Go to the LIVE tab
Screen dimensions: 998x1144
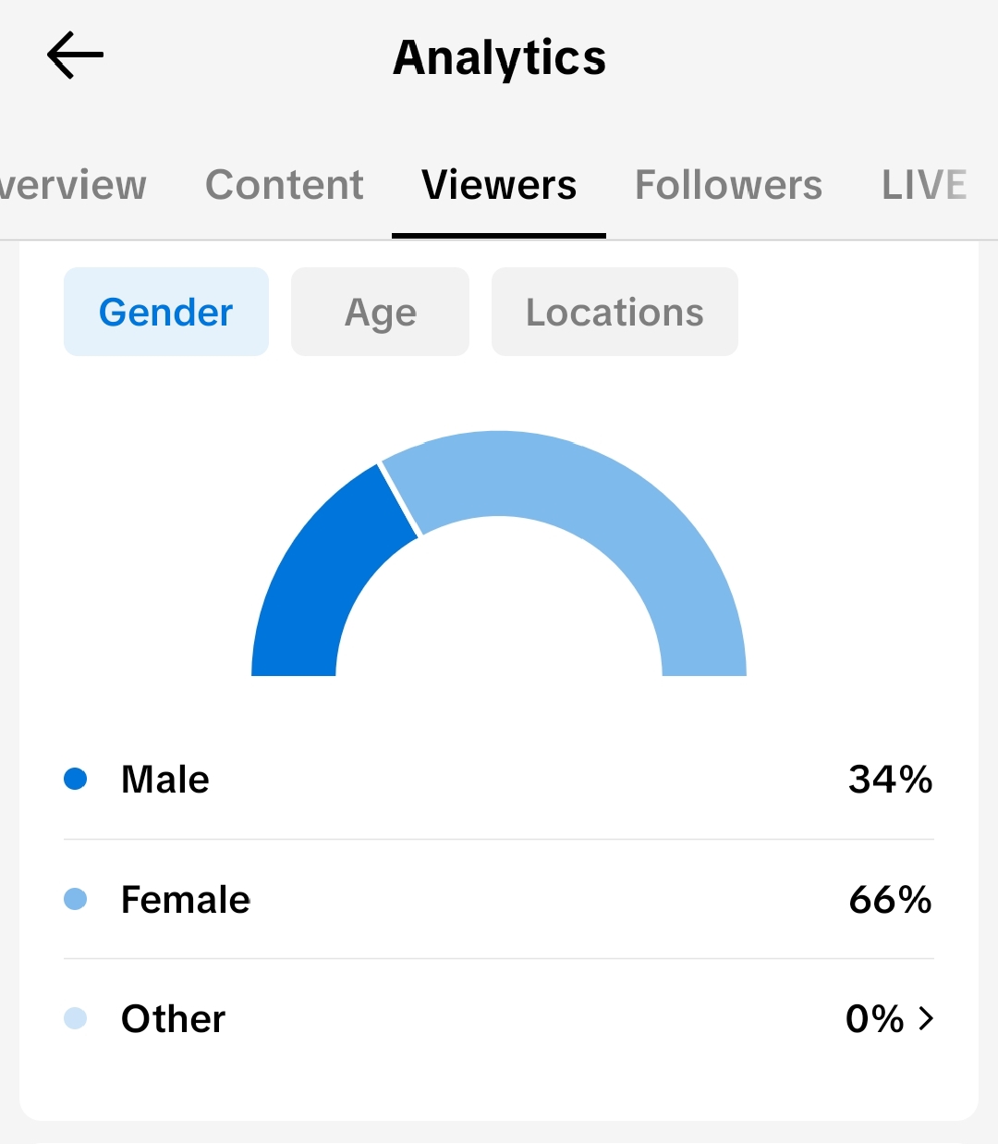[x=924, y=185]
